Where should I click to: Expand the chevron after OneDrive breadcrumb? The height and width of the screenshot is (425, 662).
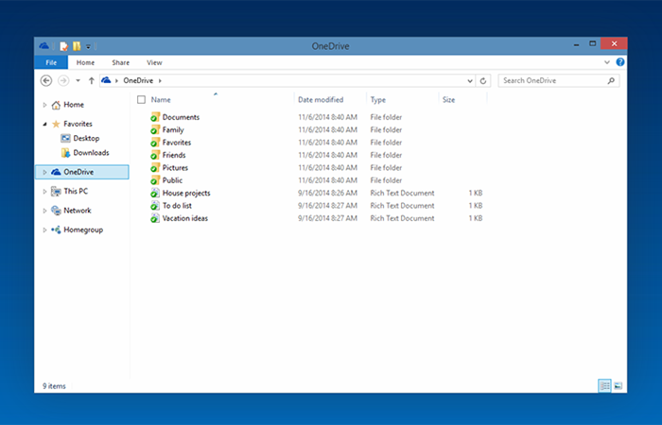point(160,80)
